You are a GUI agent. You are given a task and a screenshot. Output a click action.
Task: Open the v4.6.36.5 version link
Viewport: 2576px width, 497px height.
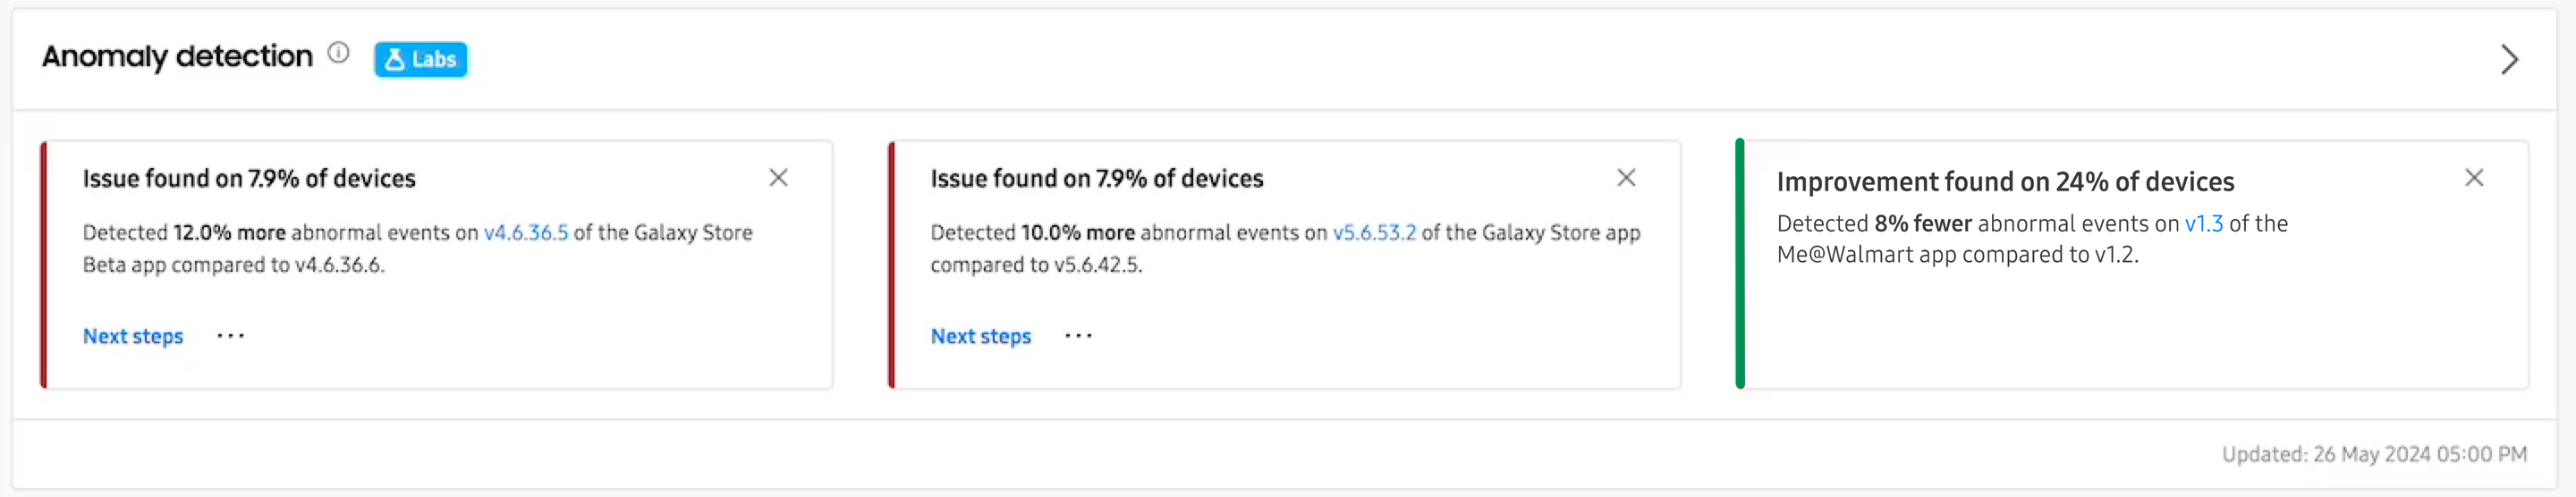click(x=526, y=233)
